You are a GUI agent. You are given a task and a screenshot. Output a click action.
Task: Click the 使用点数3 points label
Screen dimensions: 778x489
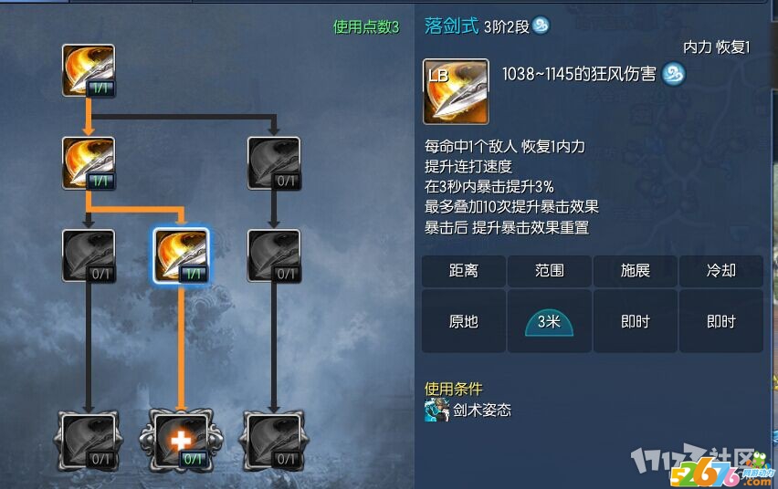click(366, 26)
